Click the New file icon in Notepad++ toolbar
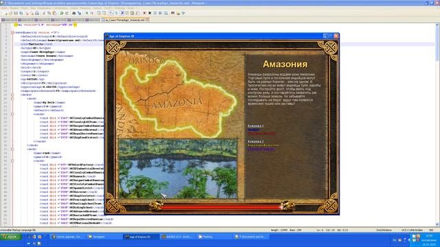The width and height of the screenshot is (440, 247). 6,13
